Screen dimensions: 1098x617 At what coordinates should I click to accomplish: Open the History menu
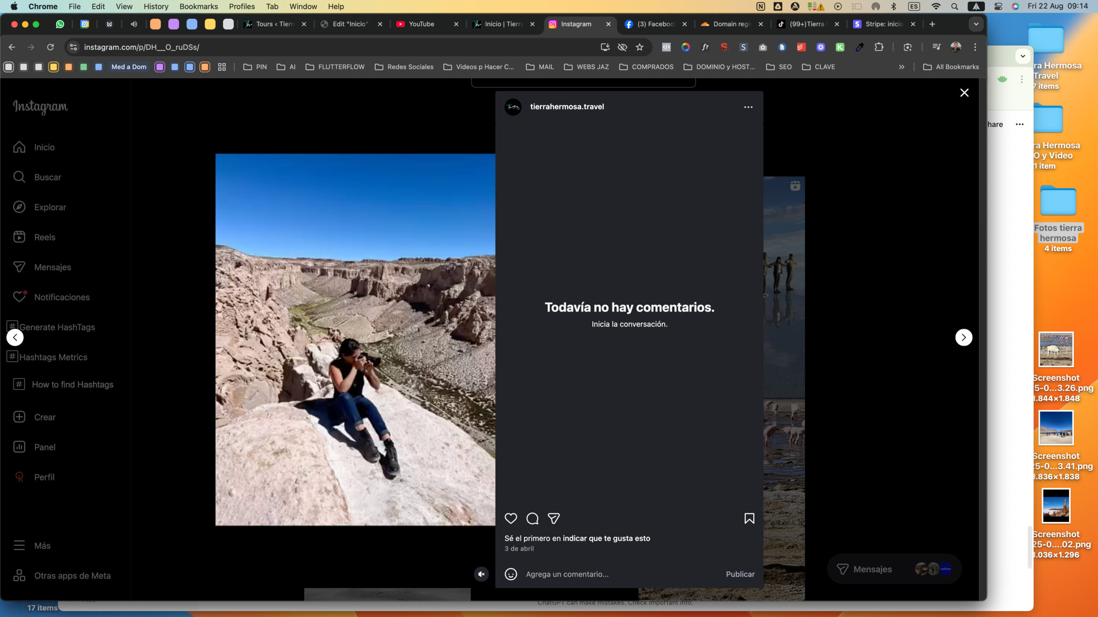[x=156, y=6]
